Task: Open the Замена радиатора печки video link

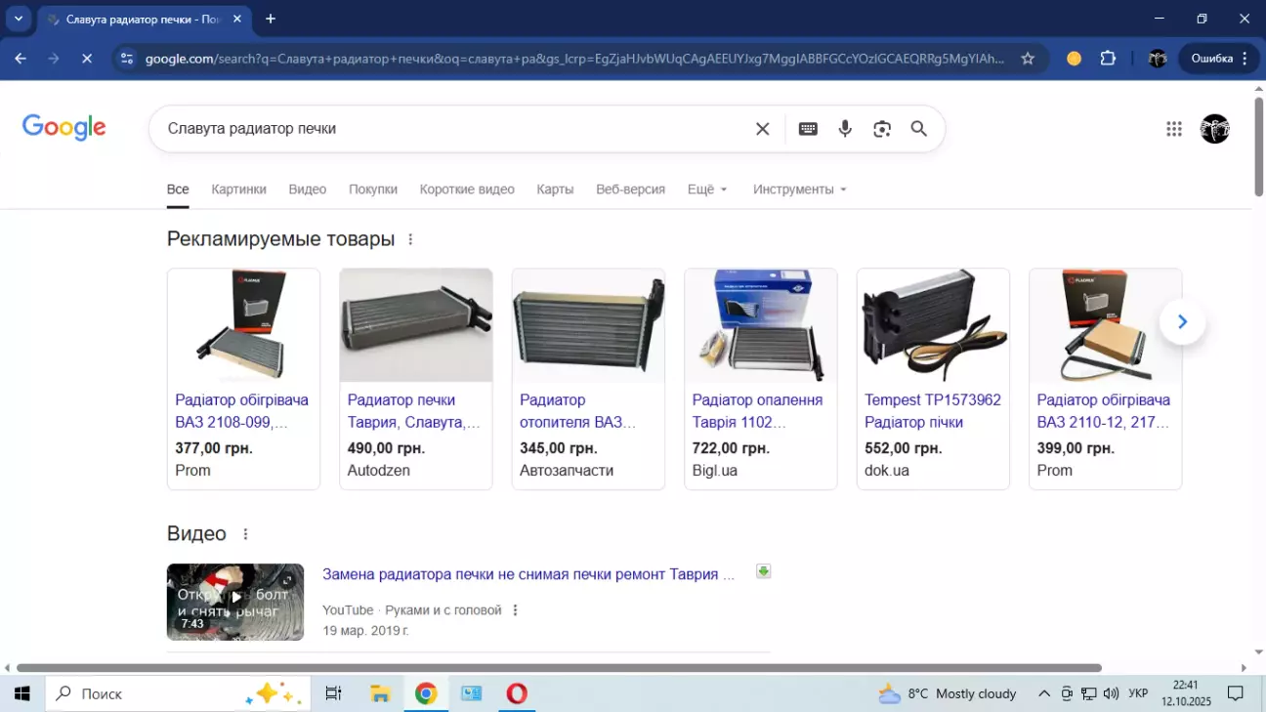Action: [x=527, y=574]
